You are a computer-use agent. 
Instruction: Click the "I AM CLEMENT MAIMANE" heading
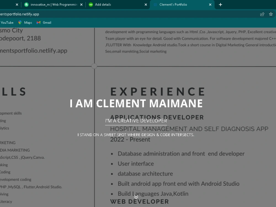[136, 103]
